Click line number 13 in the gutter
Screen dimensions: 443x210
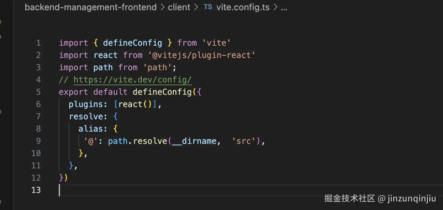(x=36, y=190)
